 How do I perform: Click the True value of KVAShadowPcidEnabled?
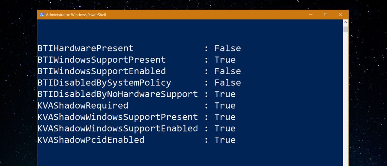click(x=225, y=140)
